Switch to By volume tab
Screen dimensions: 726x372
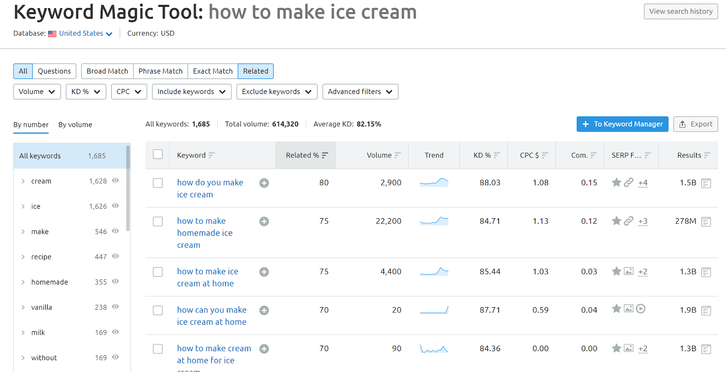75,125
